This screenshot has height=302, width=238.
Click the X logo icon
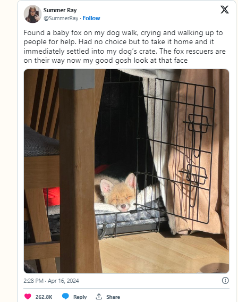pos(225,10)
